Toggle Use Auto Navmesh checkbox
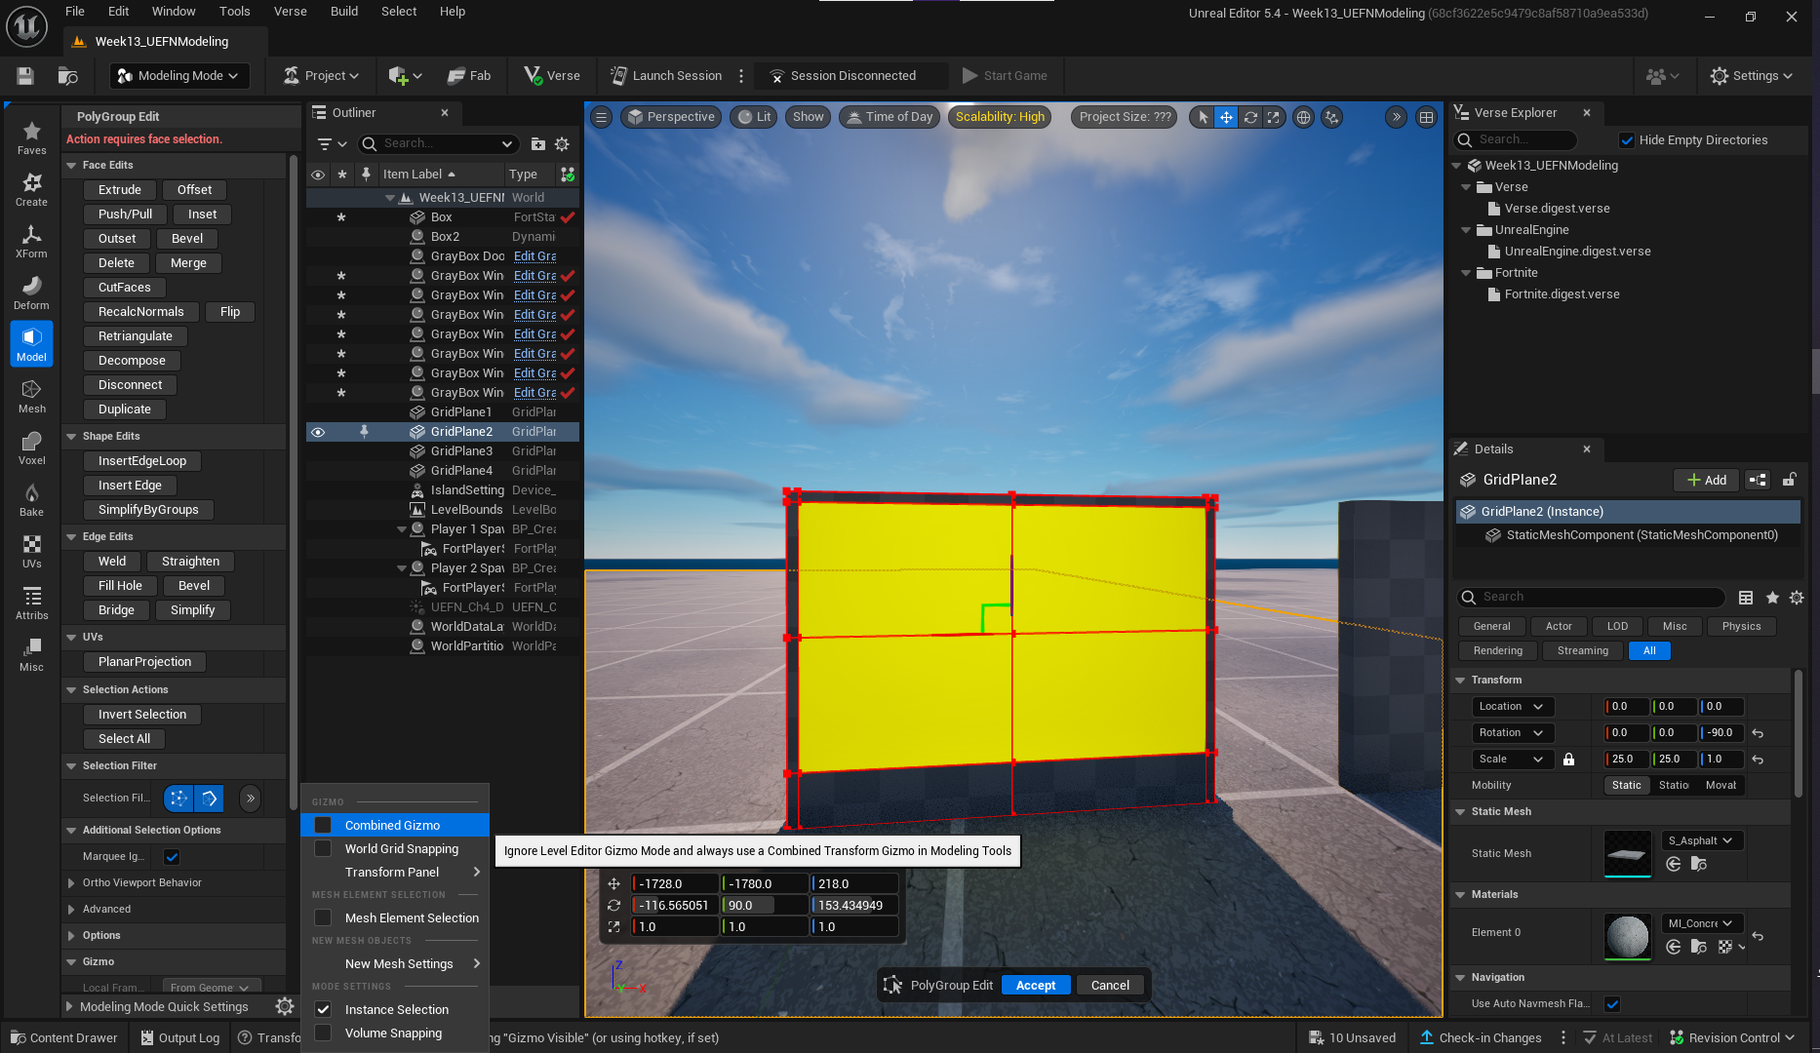Screen dimensions: 1820x1053 point(1612,1003)
